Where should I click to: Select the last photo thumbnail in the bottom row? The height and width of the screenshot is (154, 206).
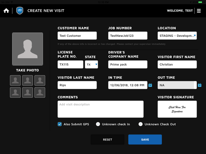pyautogui.click(x=40, y=93)
